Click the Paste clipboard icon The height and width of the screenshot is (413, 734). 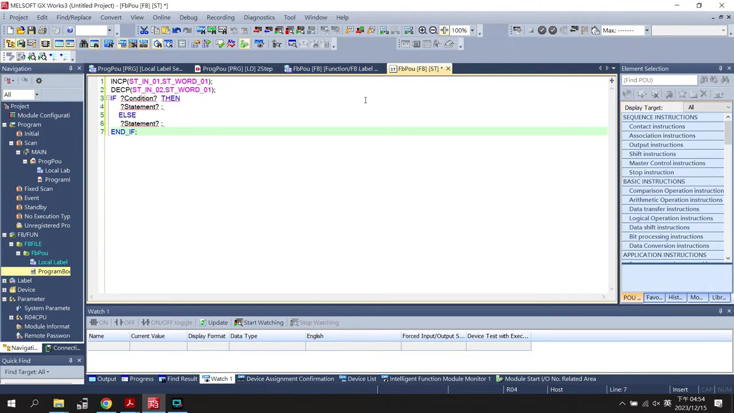(x=166, y=30)
